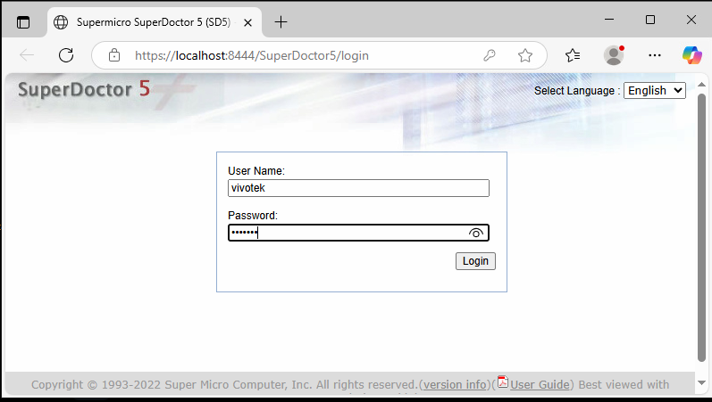712x402 pixels.
Task: Open the version info link
Action: (x=455, y=385)
